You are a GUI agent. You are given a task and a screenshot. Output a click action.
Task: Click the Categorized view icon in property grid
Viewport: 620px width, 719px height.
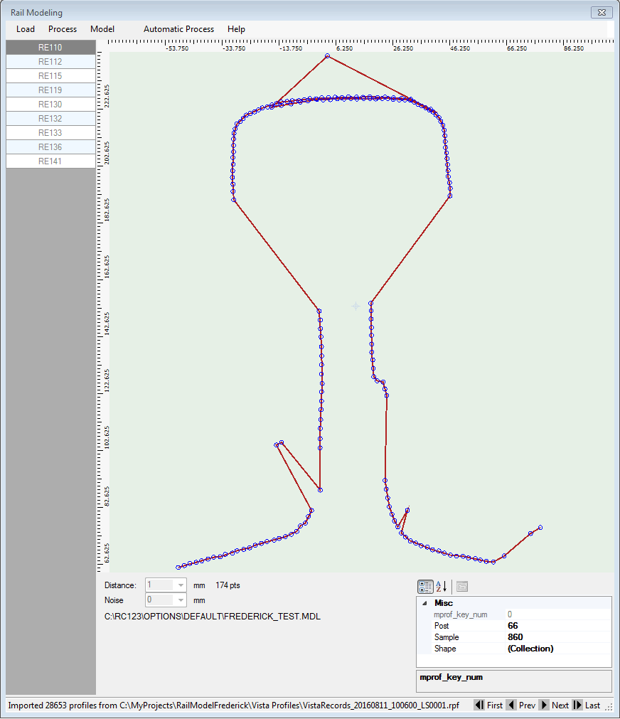[425, 587]
